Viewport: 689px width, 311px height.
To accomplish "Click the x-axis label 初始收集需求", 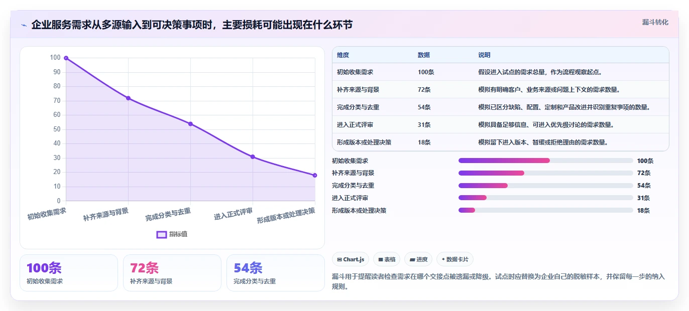I will pyautogui.click(x=47, y=214).
